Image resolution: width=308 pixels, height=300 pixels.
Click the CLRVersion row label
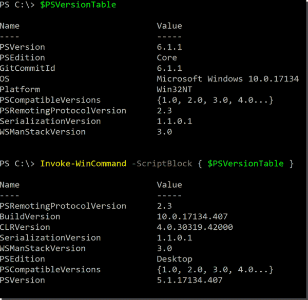coord(25,227)
